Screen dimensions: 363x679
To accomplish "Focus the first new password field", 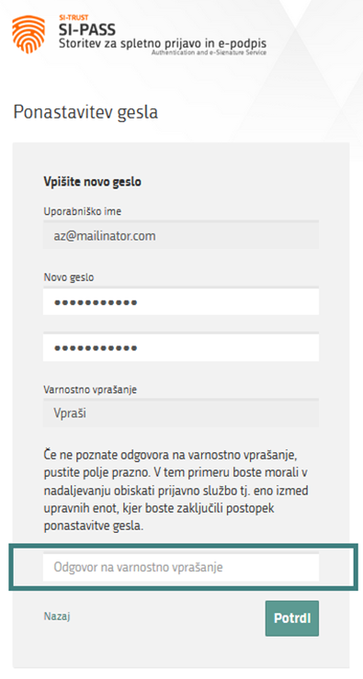I will pyautogui.click(x=181, y=301).
